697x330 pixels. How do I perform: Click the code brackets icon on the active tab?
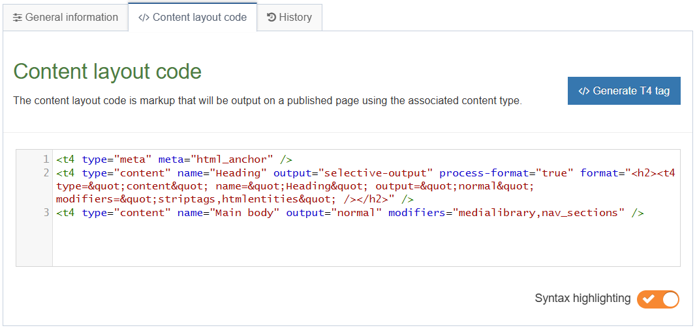click(x=144, y=18)
